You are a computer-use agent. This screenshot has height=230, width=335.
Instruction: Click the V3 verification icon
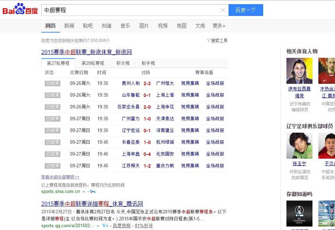(105, 225)
